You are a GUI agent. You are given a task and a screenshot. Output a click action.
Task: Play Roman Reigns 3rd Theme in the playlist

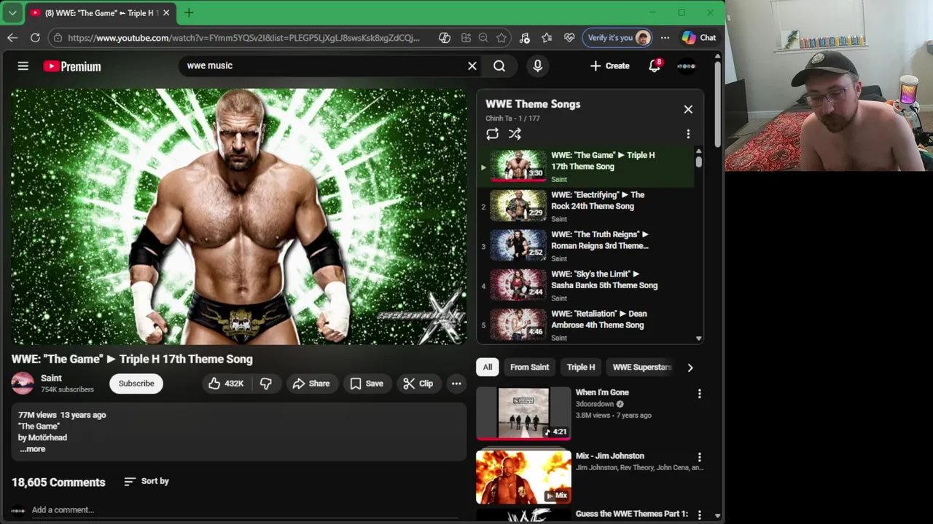586,246
